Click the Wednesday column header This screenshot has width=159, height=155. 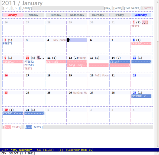point(77,15)
